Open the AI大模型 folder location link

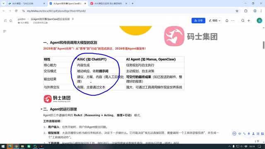tap(23, 23)
